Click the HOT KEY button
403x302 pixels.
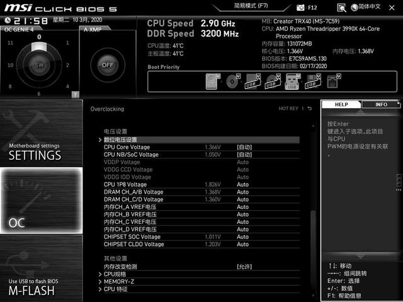pos(288,109)
